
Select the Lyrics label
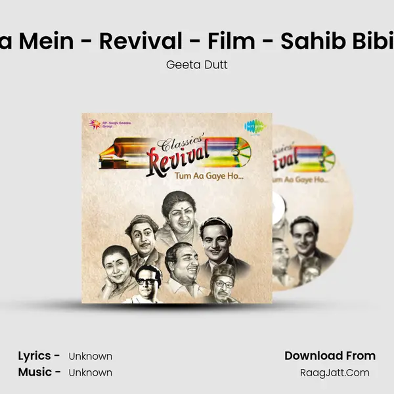click(x=39, y=356)
